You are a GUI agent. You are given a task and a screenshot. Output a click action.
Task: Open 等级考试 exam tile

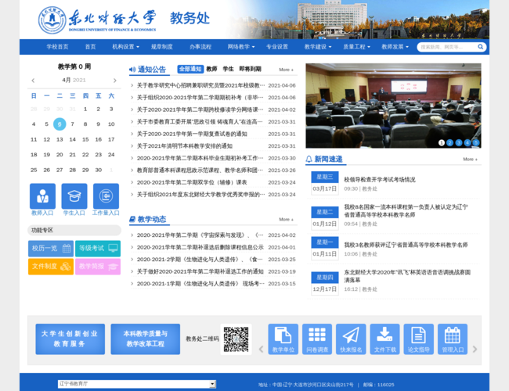click(x=98, y=249)
